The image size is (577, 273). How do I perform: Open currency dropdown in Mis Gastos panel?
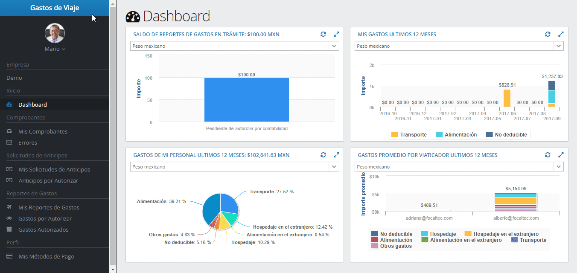(459, 46)
